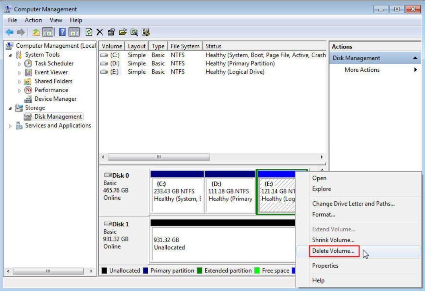Expand the Performance node

pyautogui.click(x=20, y=91)
